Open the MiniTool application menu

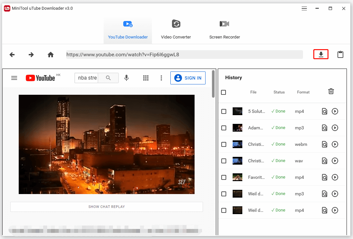click(x=304, y=8)
